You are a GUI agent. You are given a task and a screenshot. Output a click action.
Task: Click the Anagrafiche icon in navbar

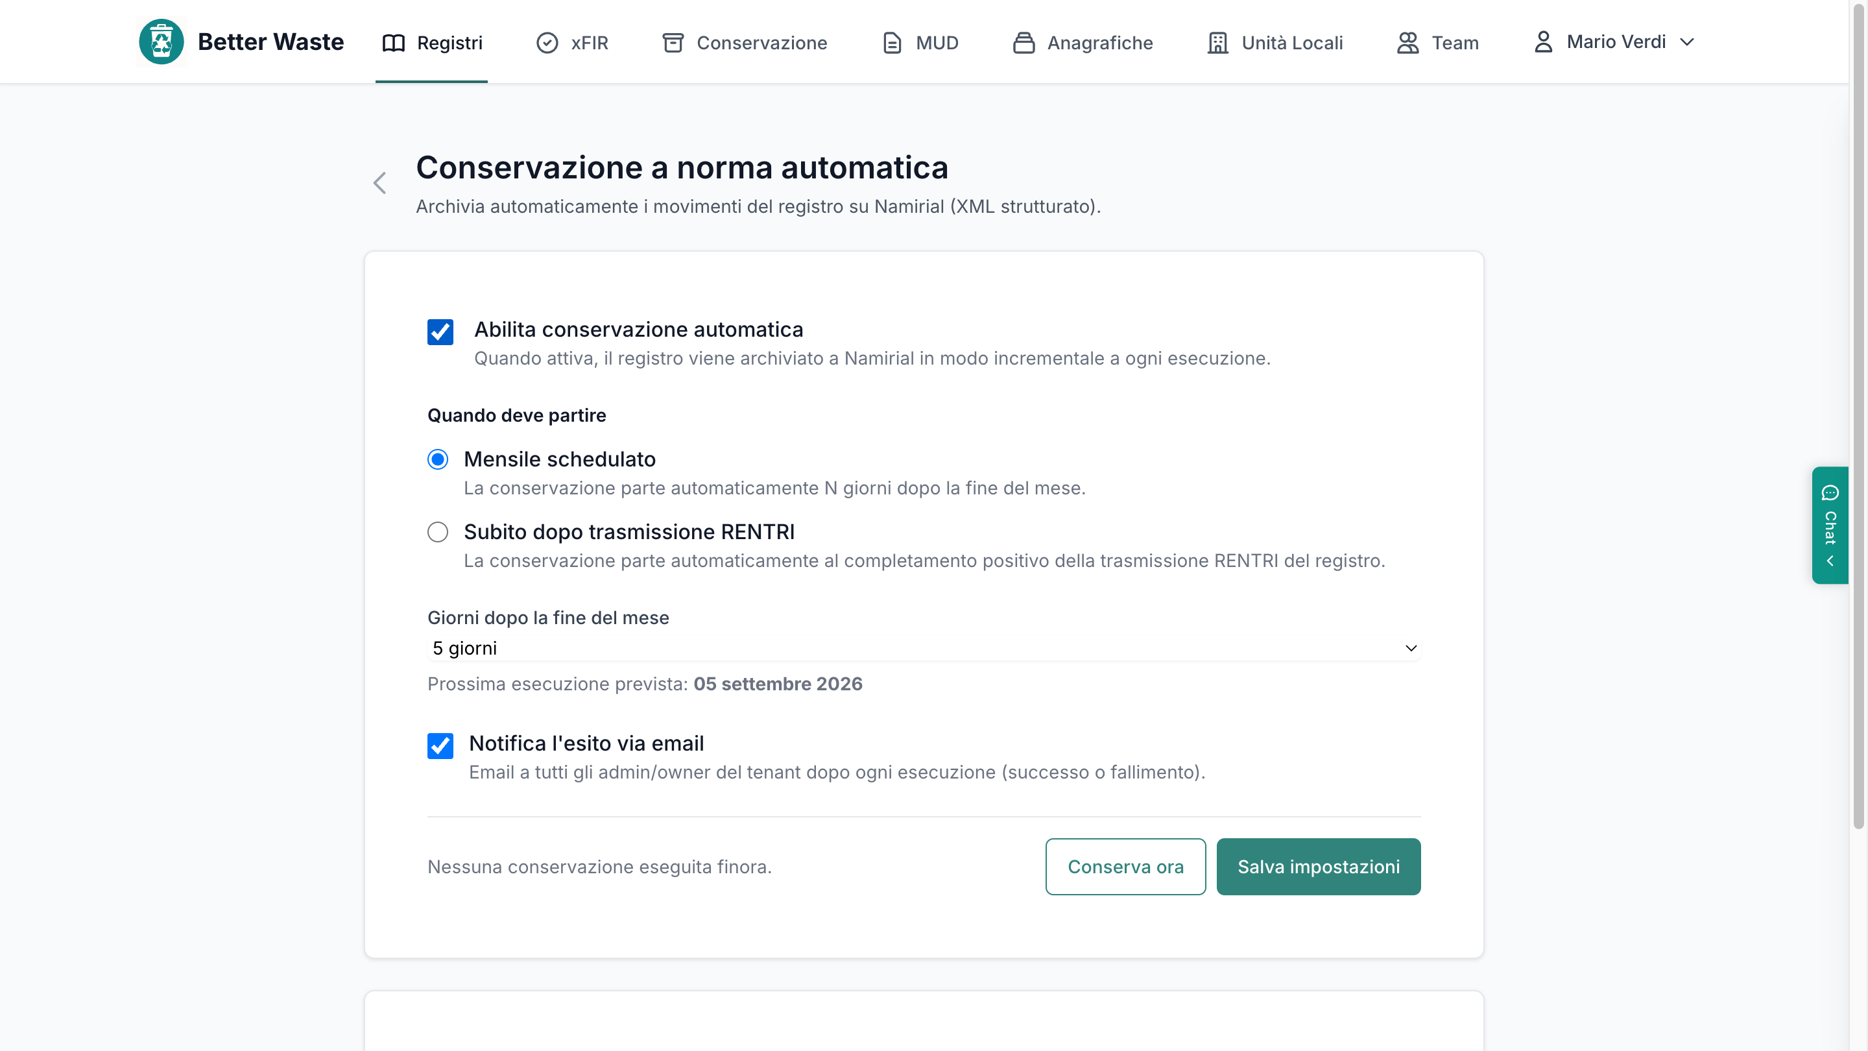click(1024, 43)
